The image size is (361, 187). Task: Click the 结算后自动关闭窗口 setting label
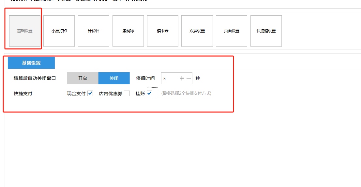tap(35, 79)
